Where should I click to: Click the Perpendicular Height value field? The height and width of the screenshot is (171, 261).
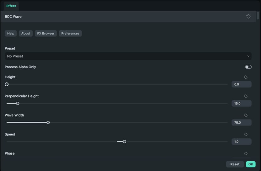241,104
